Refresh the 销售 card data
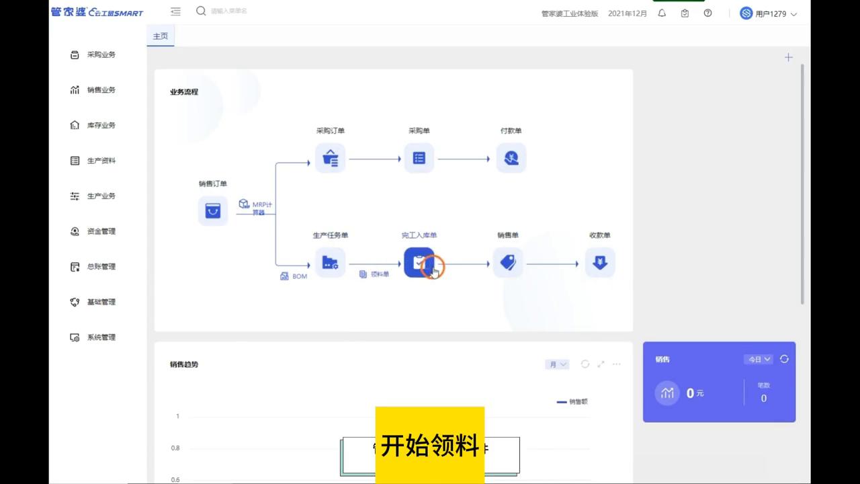The height and width of the screenshot is (484, 860). (784, 359)
